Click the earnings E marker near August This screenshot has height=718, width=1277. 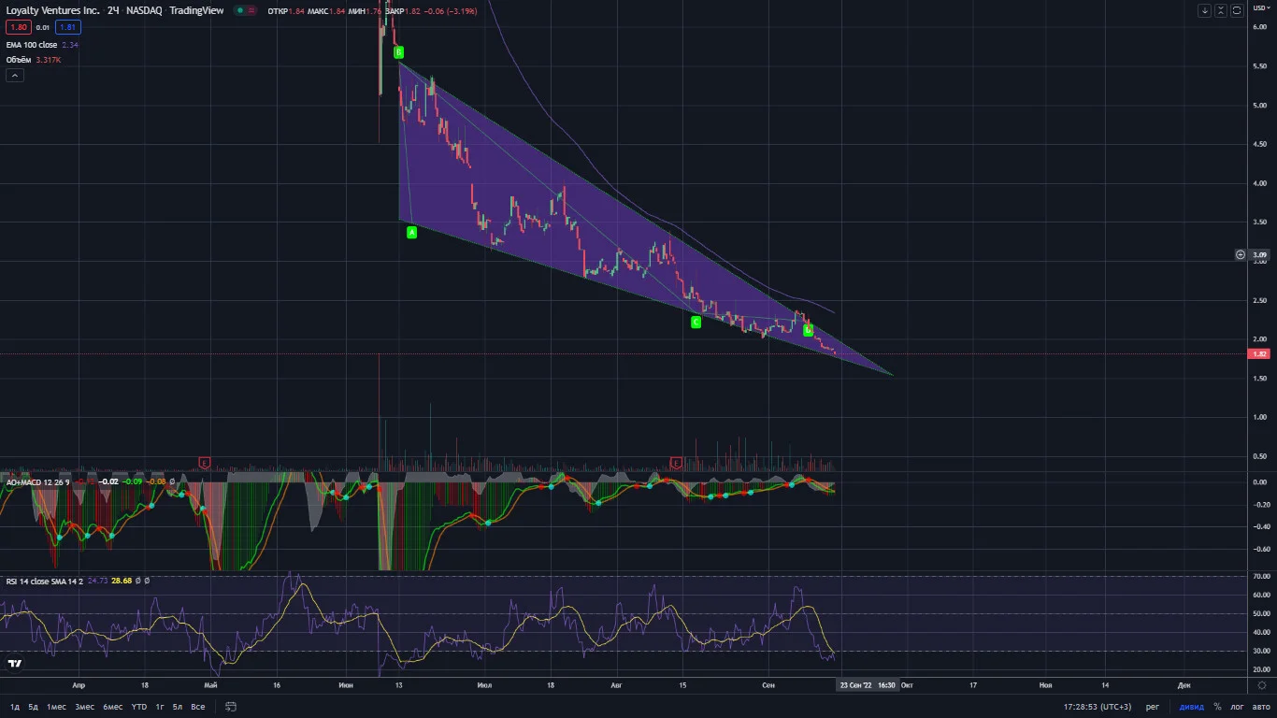(677, 463)
